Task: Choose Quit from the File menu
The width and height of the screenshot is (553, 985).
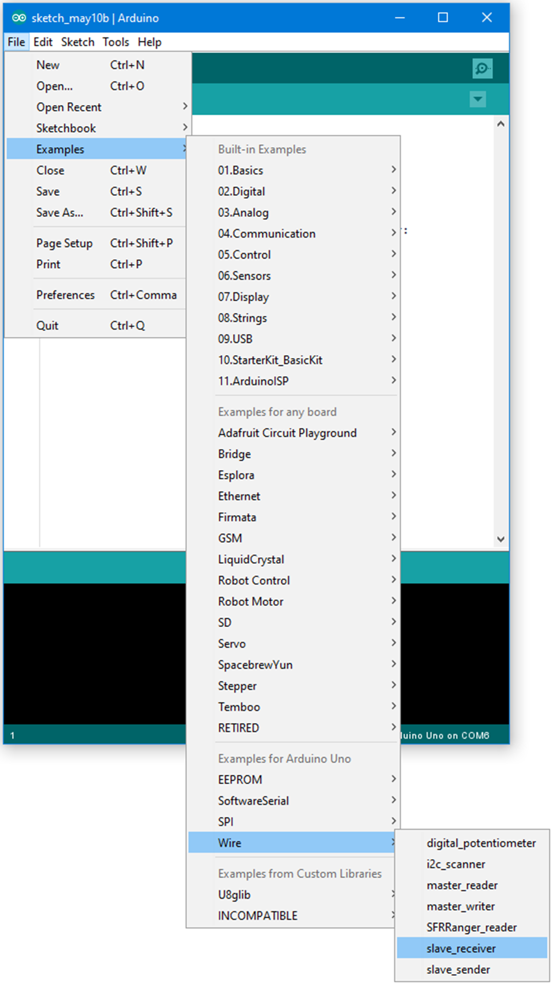Action: coord(47,325)
